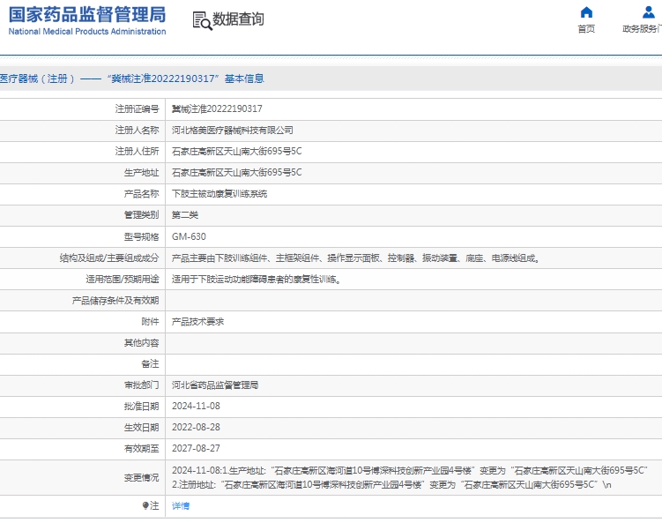662x523 pixels.
Task: Click management class value 第二类
Action: point(185,215)
